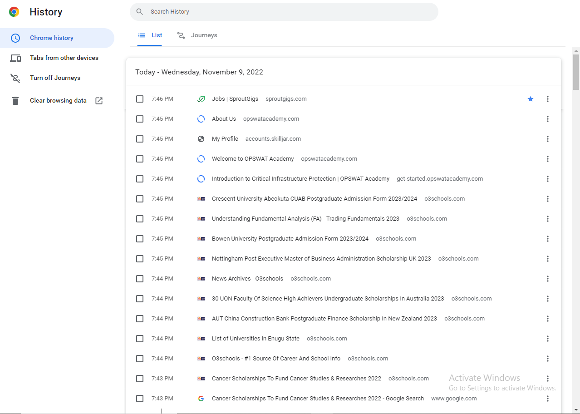Open Introduction to Critical Infrastructure Protection link
Viewport: 580px width, 414px height.
300,179
